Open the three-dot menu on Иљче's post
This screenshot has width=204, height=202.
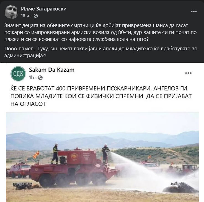(x=194, y=11)
